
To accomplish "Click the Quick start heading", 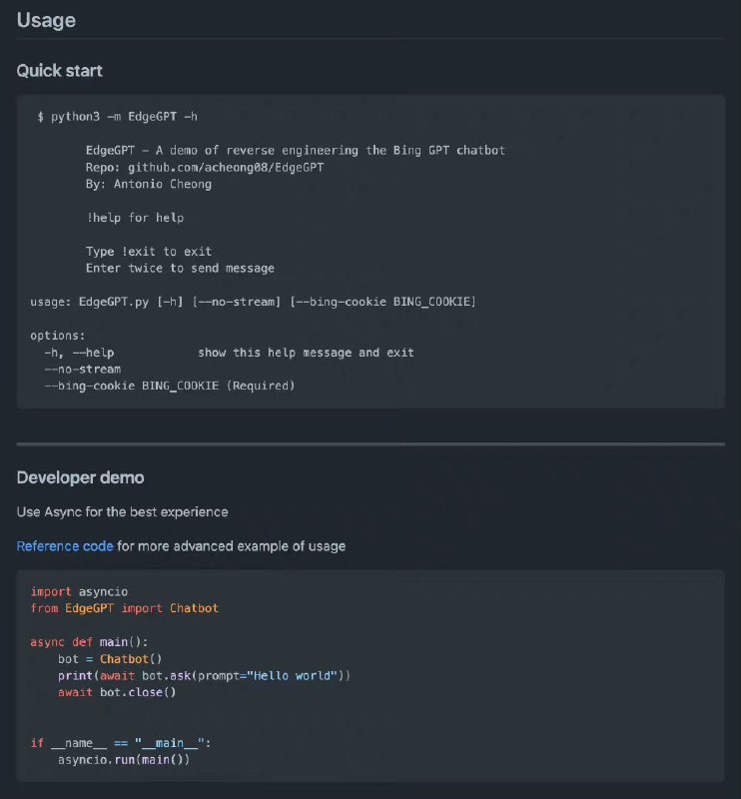I will coord(59,71).
